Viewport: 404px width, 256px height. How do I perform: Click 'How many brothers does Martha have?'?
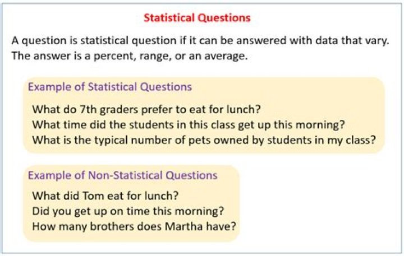click(x=134, y=227)
